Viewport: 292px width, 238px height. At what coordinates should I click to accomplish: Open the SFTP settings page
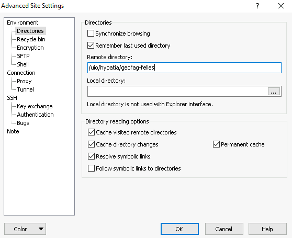(x=23, y=56)
